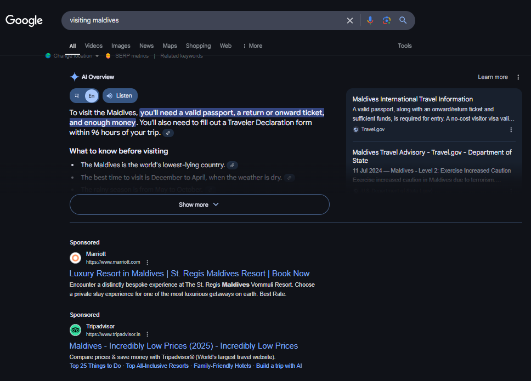
Task: Click the SERP metrics icon
Action: click(x=108, y=56)
